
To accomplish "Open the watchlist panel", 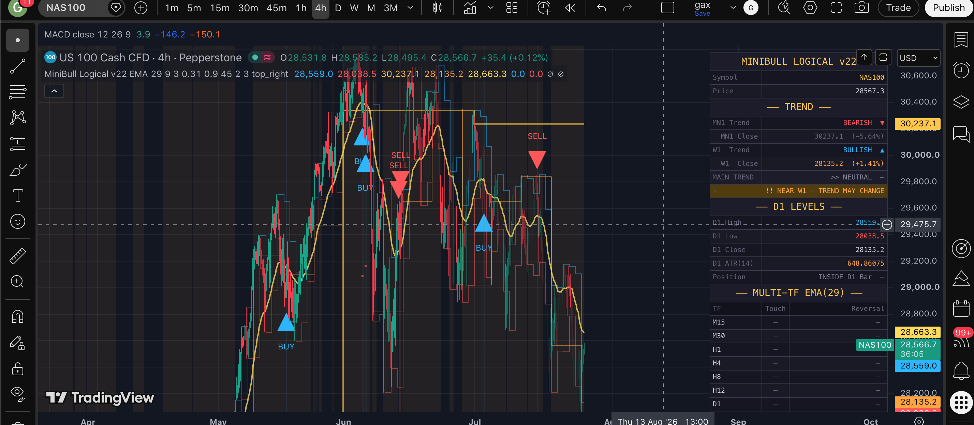I will 961,40.
